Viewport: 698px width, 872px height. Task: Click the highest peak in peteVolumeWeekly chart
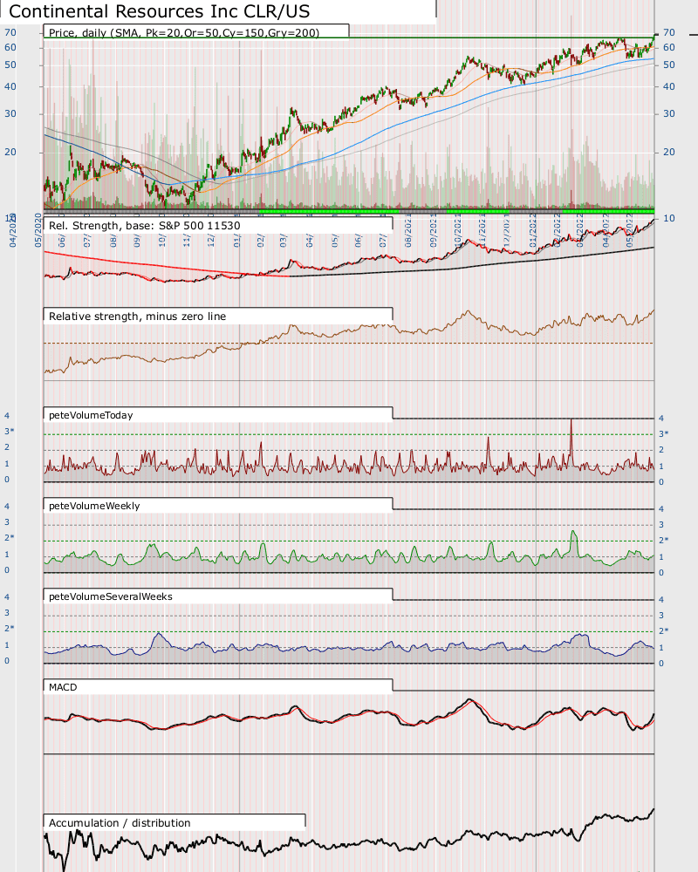(x=574, y=533)
